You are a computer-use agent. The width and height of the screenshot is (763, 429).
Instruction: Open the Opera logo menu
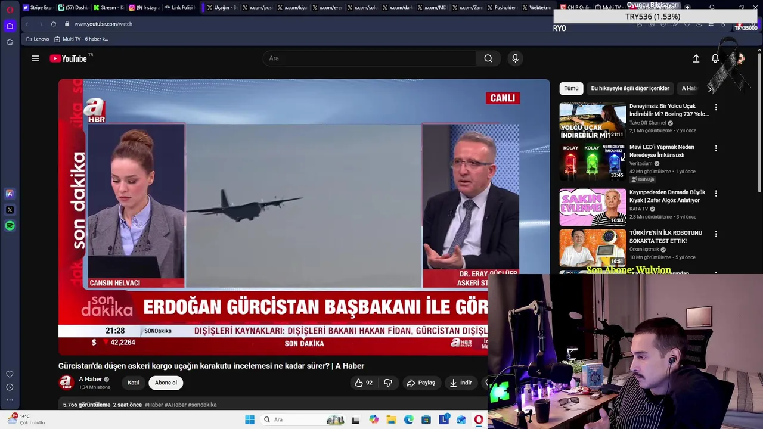coord(10,10)
